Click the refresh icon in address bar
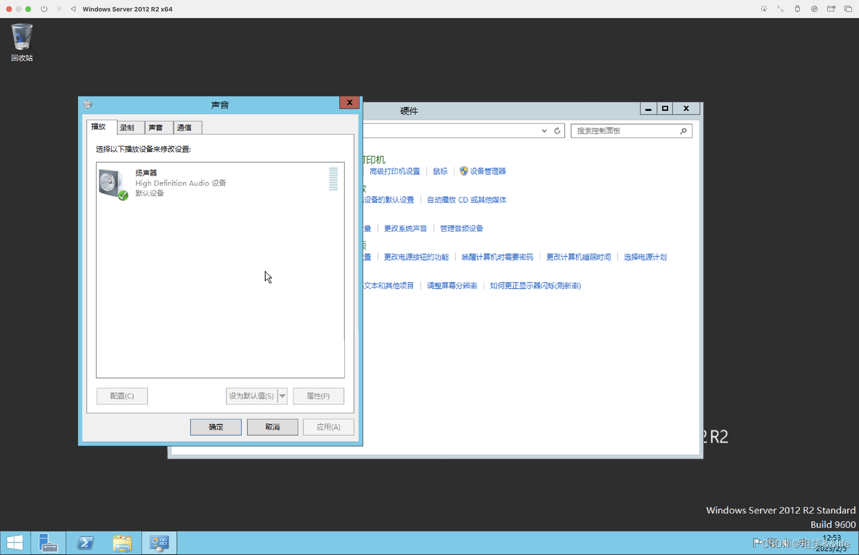Viewport: 859px width, 555px height. click(x=557, y=131)
